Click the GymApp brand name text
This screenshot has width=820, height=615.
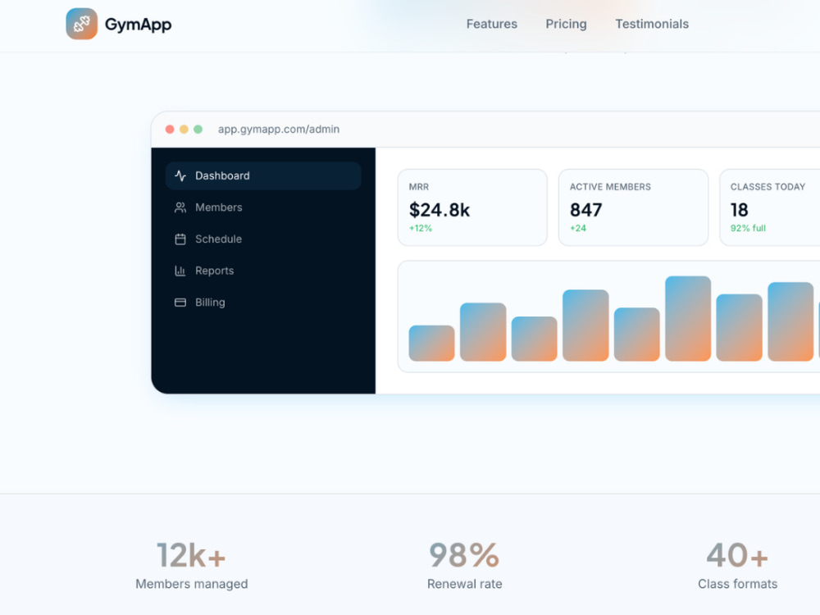(138, 24)
